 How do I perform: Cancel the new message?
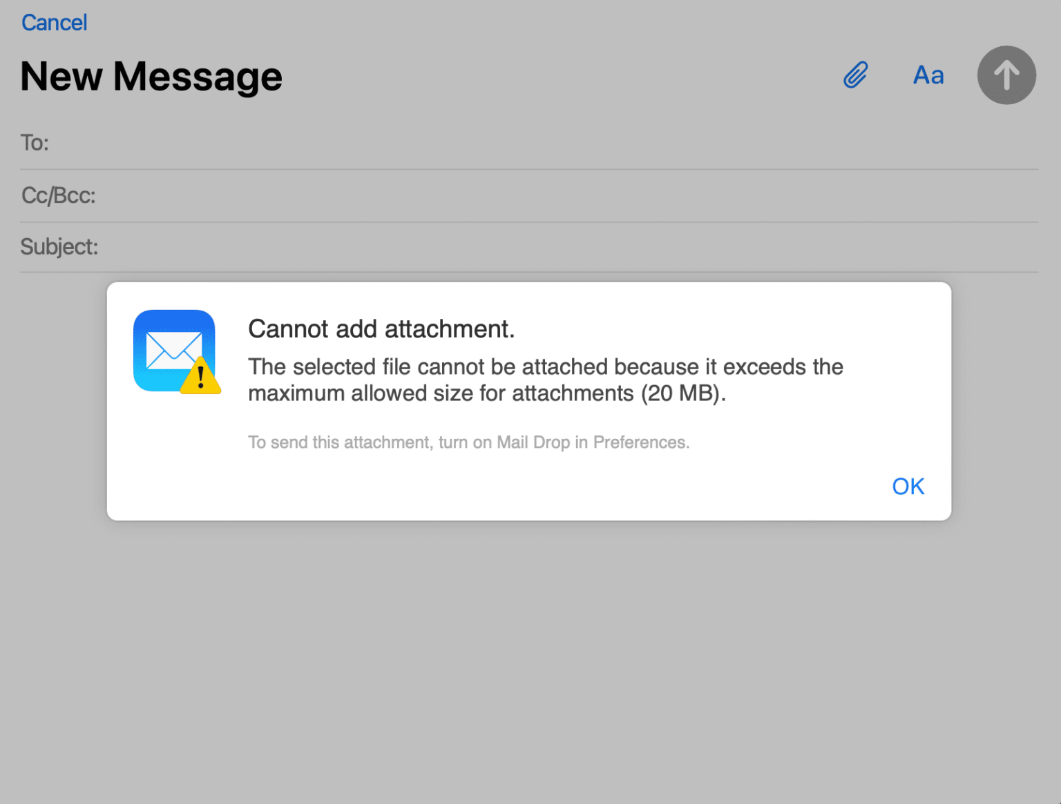coord(54,23)
